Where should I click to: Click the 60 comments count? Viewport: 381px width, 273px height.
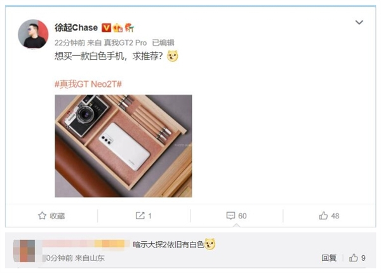coord(243,216)
